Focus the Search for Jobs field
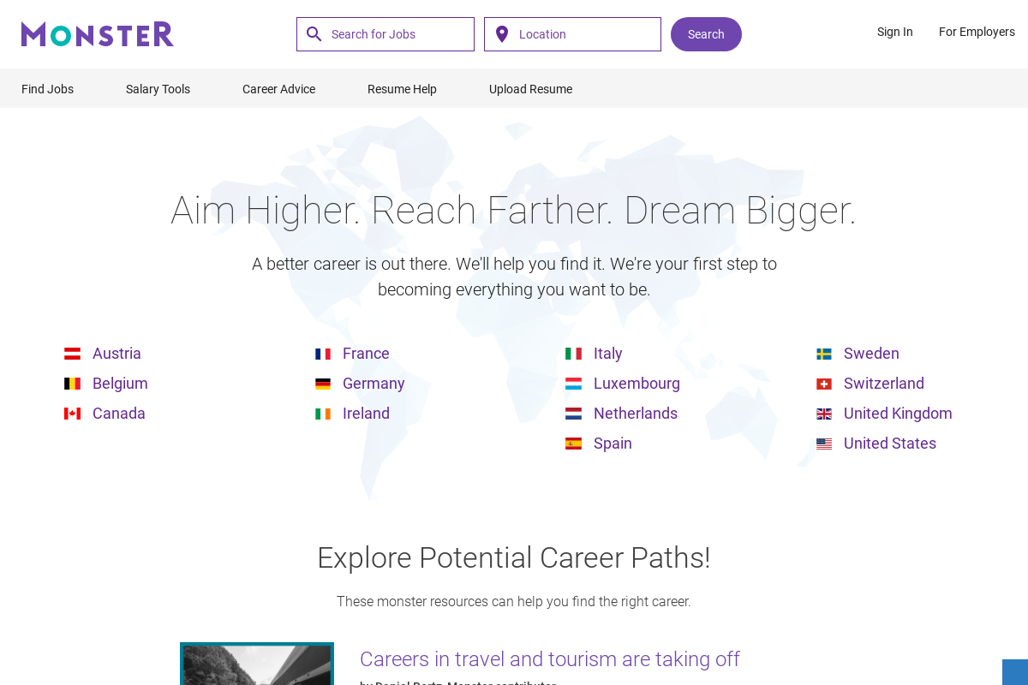The height and width of the screenshot is (685, 1028). [x=398, y=34]
